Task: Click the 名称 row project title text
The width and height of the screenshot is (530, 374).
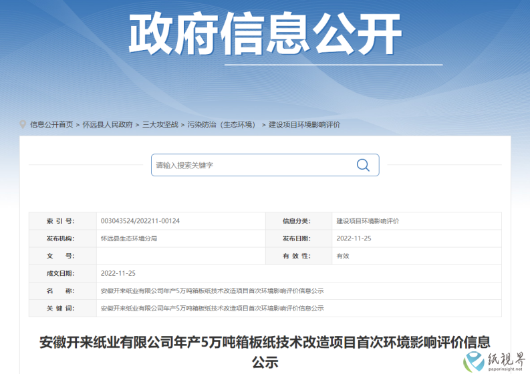Action: [x=213, y=291]
